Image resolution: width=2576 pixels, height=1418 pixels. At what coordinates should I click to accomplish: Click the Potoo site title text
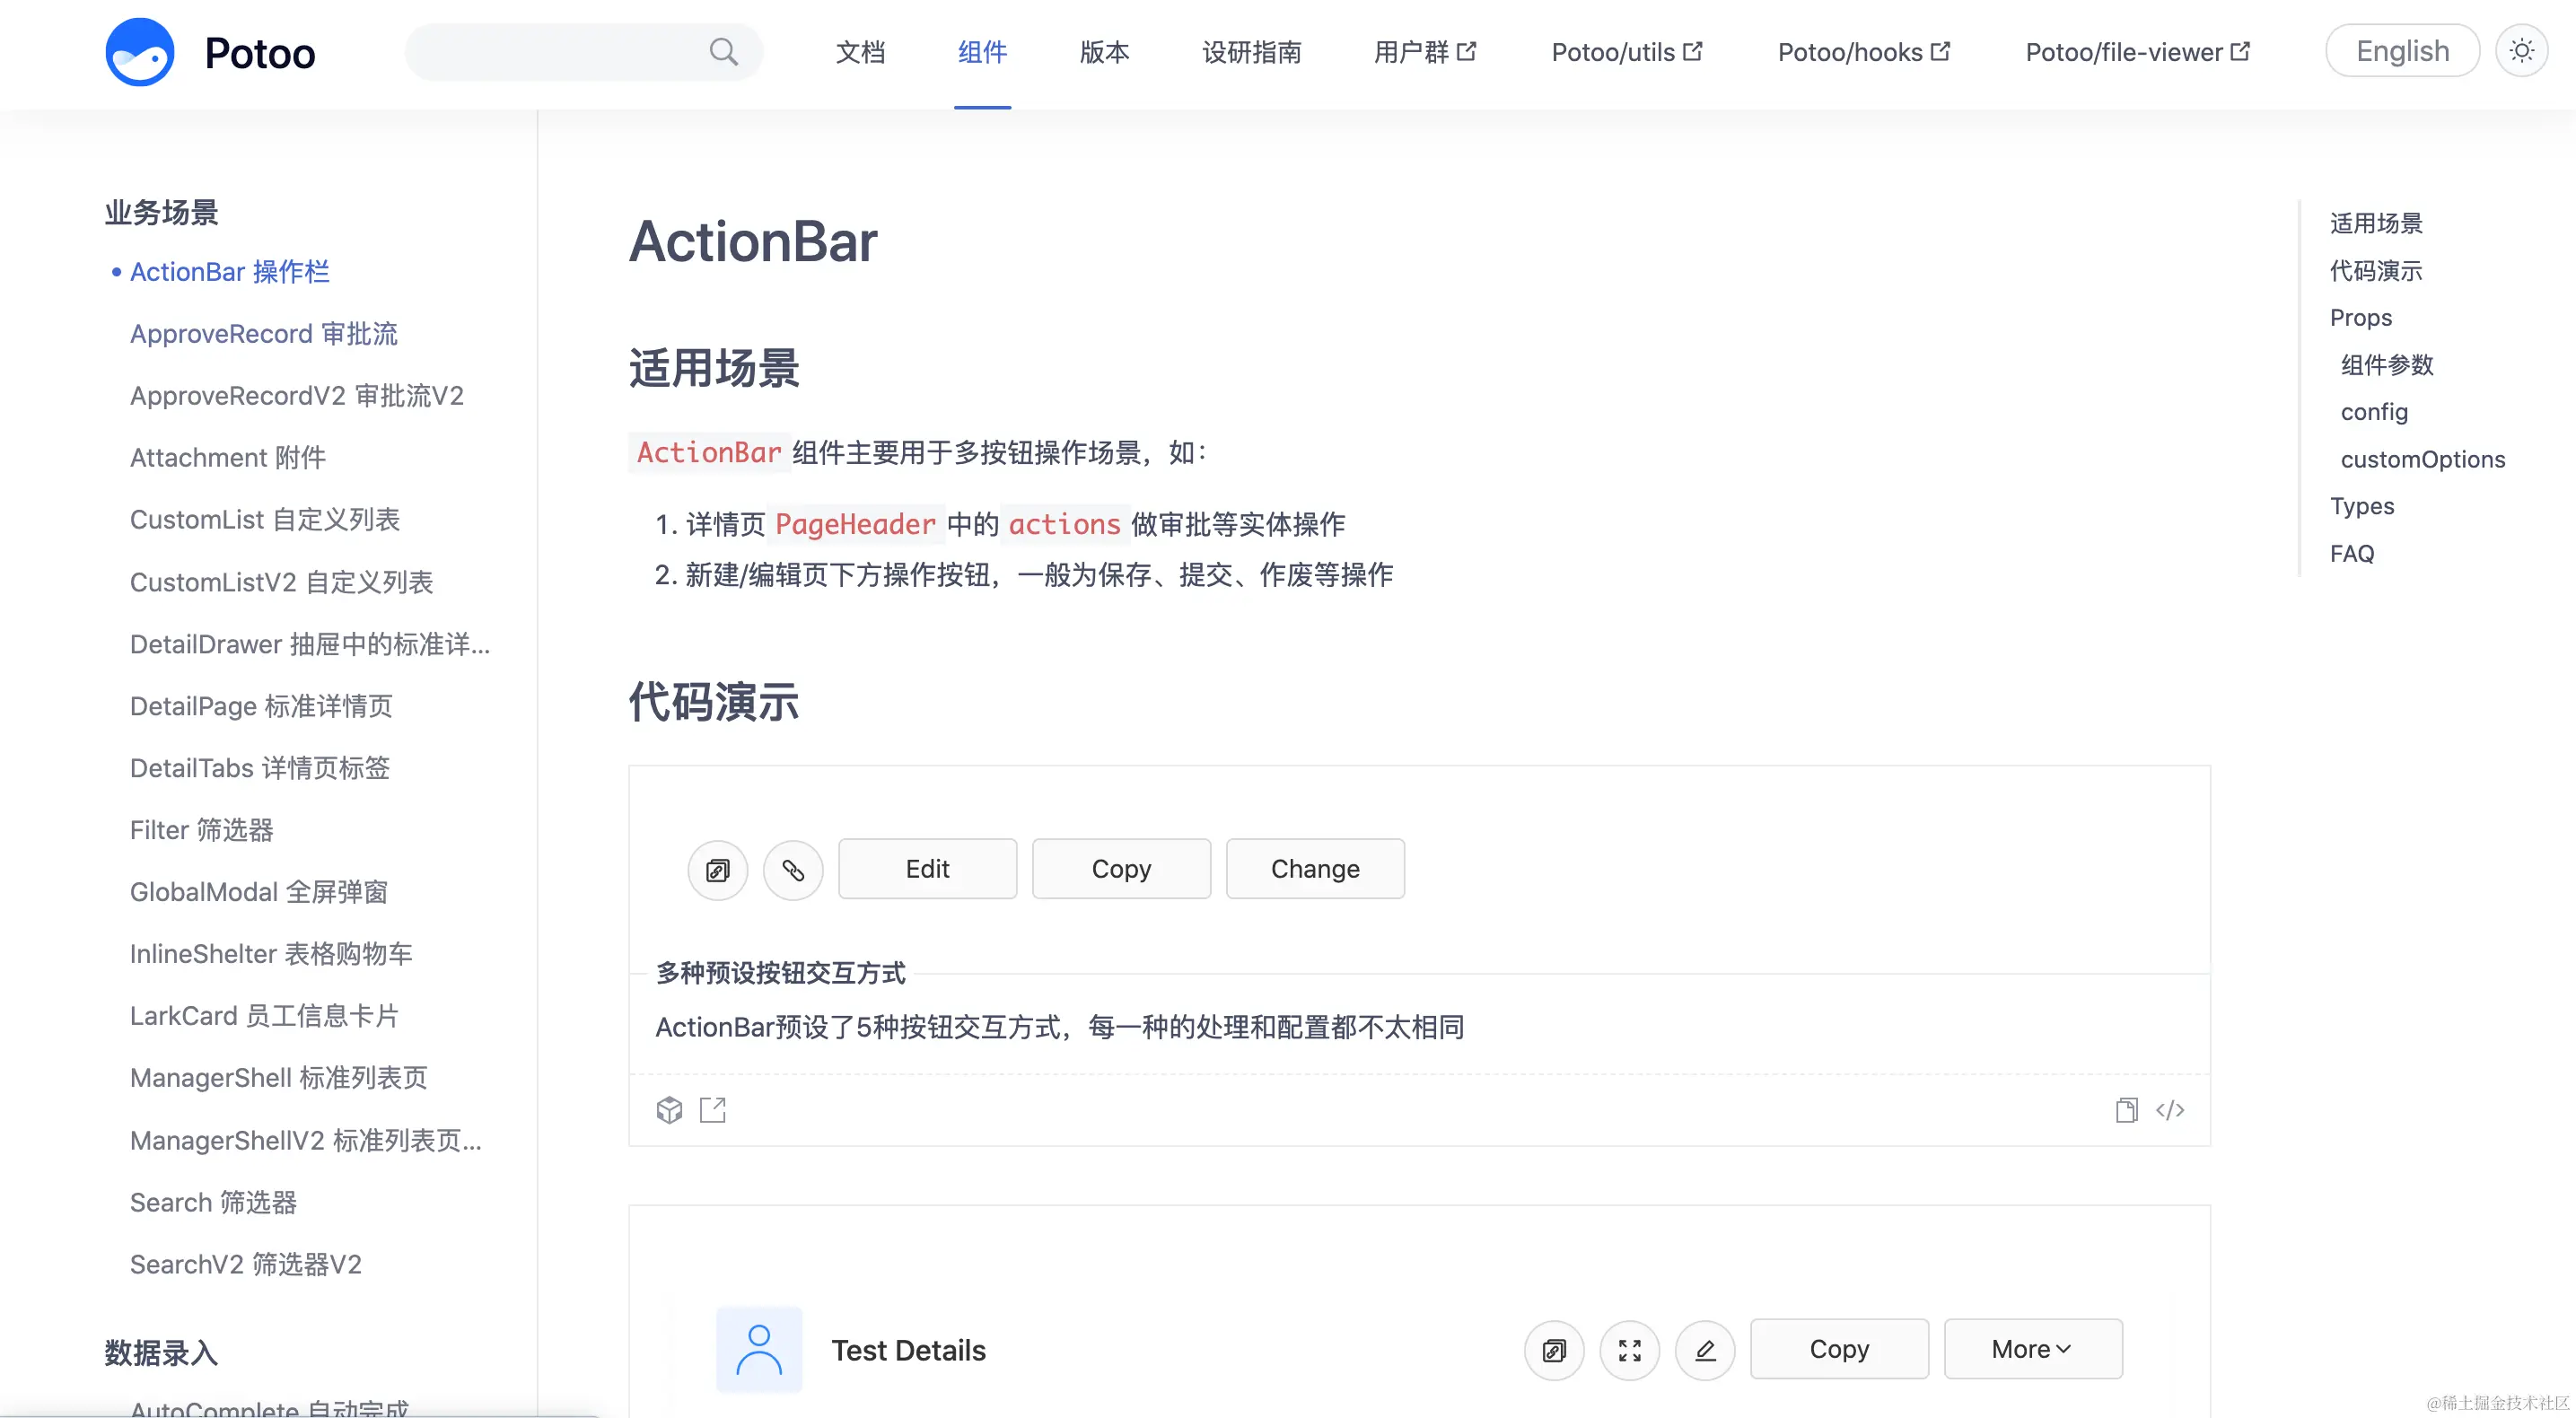[x=260, y=53]
